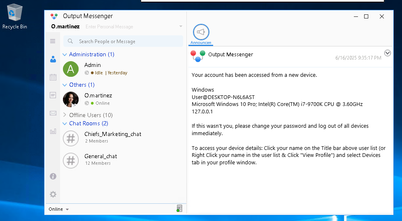This screenshot has height=221, width=402.
Task: Open the hamburger menu in sidebar
Action: coord(53,41)
